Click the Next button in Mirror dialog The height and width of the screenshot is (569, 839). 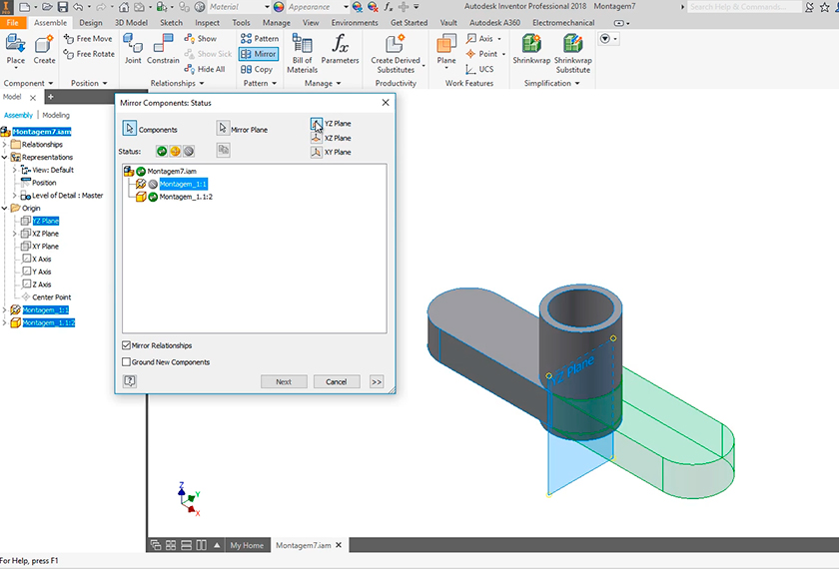(284, 381)
